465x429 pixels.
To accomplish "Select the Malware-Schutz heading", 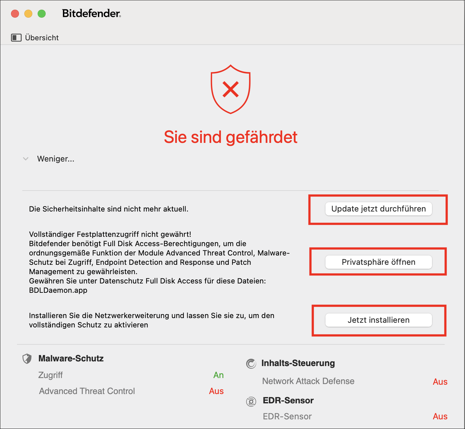I will click(x=71, y=358).
